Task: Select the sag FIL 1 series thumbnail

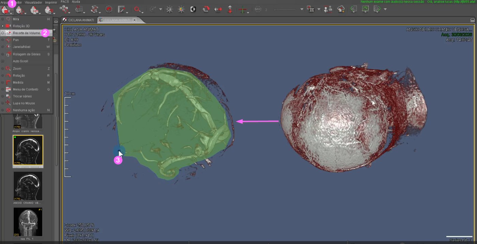Action: click(28, 222)
